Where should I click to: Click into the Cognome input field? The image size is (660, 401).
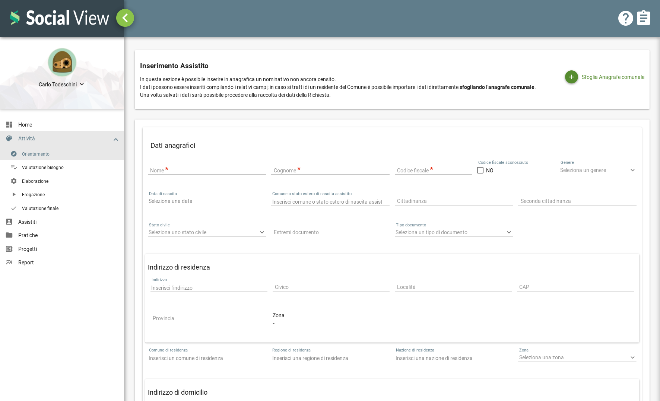[x=330, y=170]
